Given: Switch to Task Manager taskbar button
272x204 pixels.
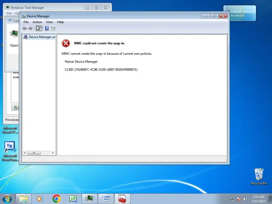Looking at the screenshot, I should tap(89, 199).
